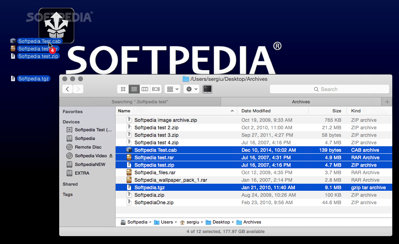This screenshot has height=244, width=399.
Task: Click the status bar selection count text
Action: 225,231
